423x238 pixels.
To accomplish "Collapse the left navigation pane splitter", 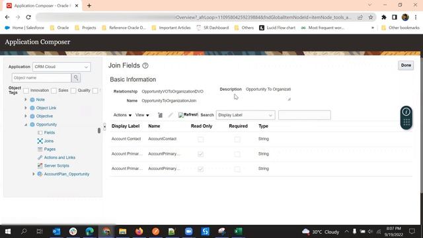I will click(104, 126).
